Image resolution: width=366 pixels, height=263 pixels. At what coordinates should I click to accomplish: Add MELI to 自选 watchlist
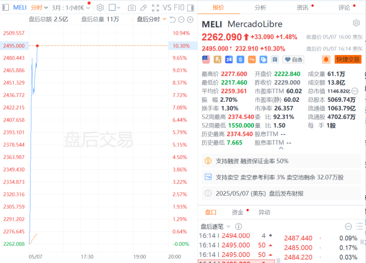click(x=293, y=60)
